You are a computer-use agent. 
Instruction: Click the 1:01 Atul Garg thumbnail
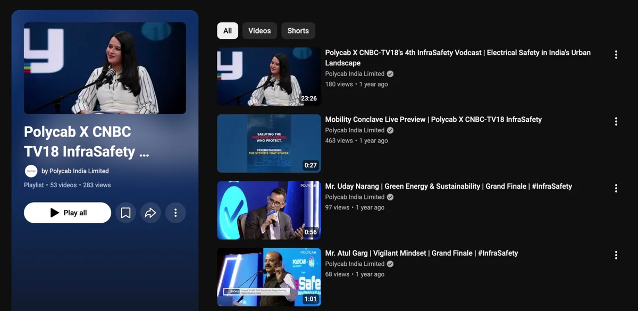pos(269,277)
